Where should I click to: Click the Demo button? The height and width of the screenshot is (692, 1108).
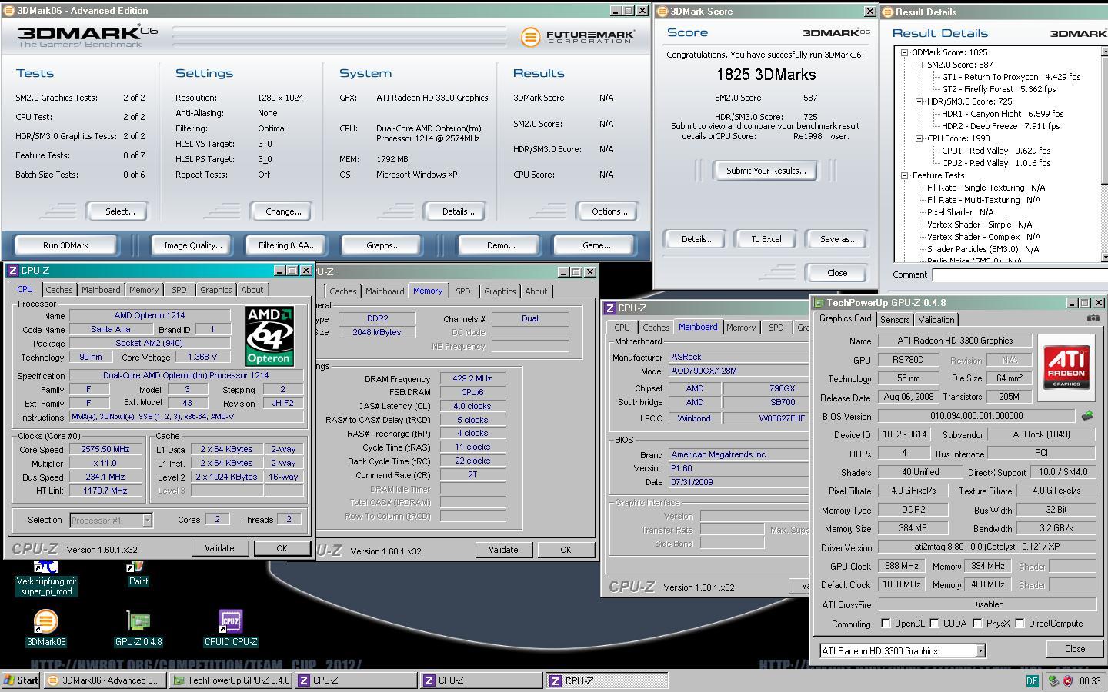pos(501,245)
